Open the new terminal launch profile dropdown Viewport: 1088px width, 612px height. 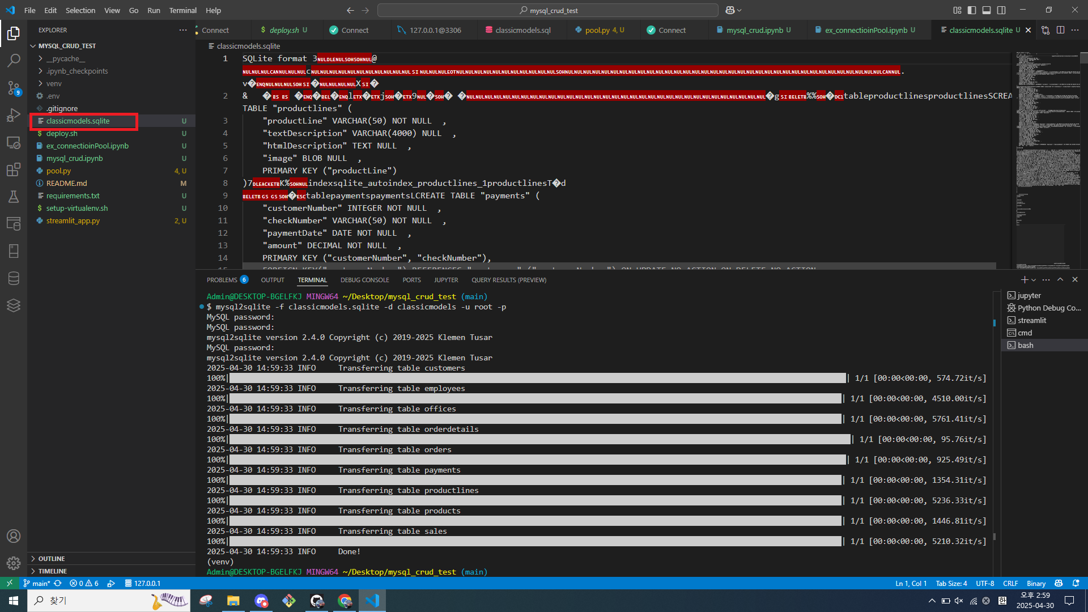pyautogui.click(x=1034, y=280)
